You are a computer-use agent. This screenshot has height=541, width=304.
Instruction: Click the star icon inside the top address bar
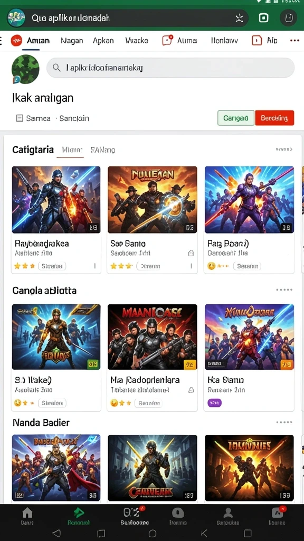pos(239,18)
